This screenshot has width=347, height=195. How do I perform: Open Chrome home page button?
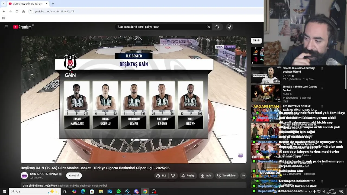tap(24, 11)
